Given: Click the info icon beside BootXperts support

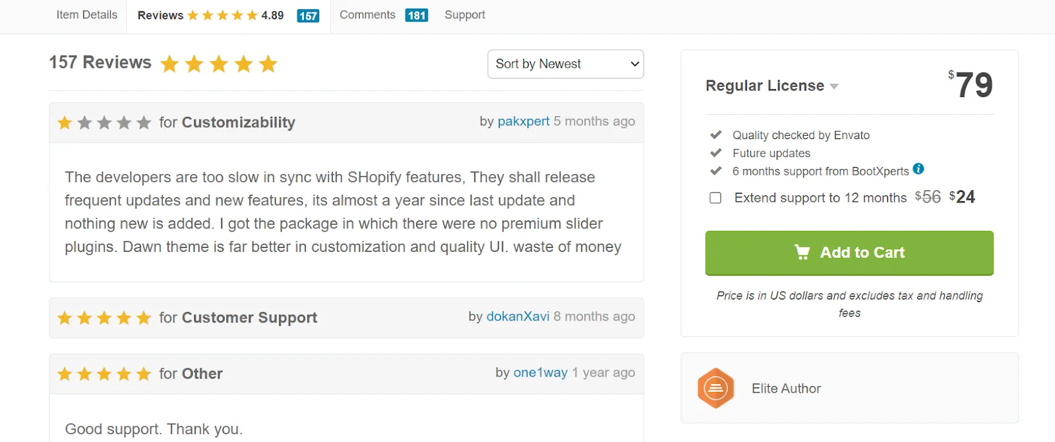Looking at the screenshot, I should click(919, 169).
